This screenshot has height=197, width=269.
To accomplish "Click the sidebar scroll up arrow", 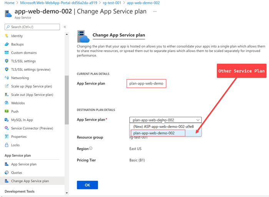I will tap(67, 35).
